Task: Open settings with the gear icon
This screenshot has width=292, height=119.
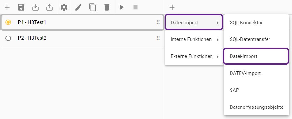Action: pyautogui.click(x=64, y=7)
